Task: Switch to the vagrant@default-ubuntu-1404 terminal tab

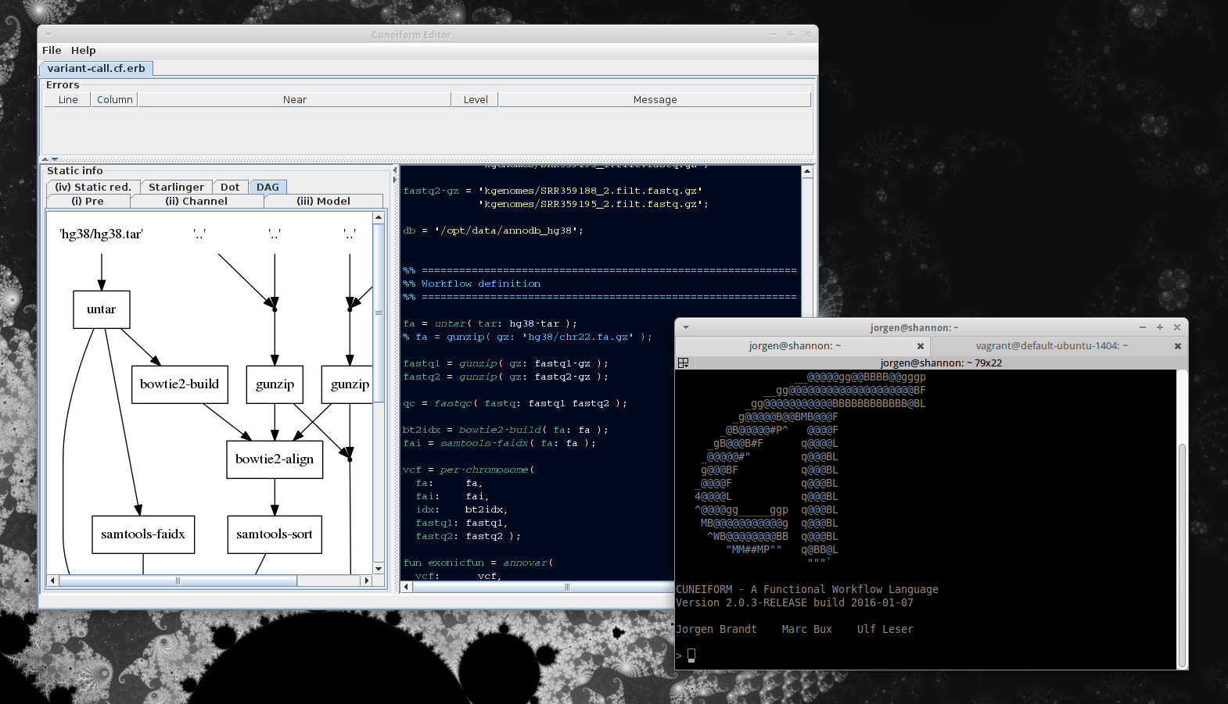Action: [x=1052, y=345]
